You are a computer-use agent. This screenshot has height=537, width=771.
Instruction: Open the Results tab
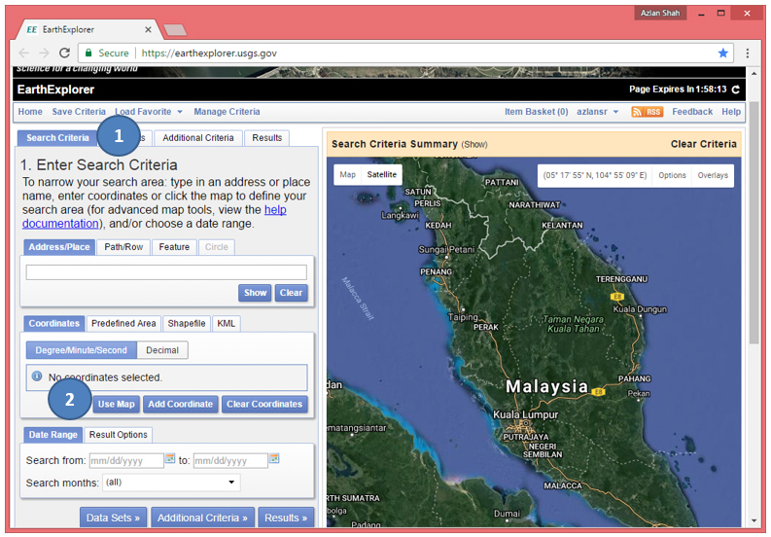click(267, 138)
